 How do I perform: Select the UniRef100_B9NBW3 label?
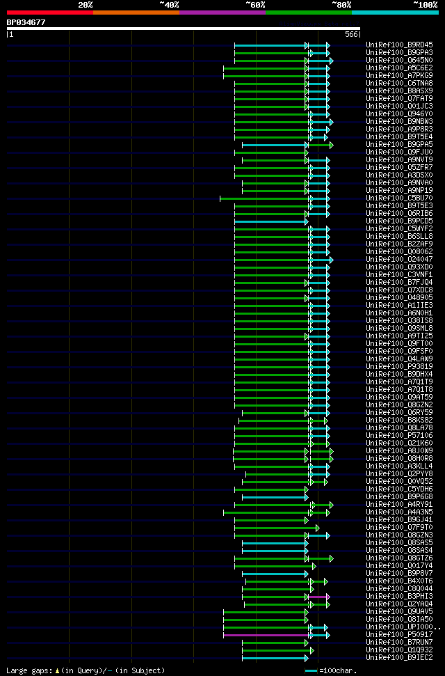click(399, 122)
